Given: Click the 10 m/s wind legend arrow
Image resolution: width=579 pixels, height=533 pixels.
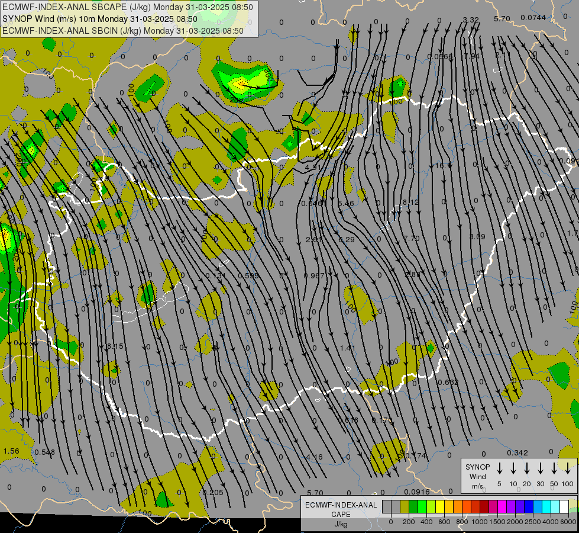Looking at the screenshot, I should click(x=513, y=468).
